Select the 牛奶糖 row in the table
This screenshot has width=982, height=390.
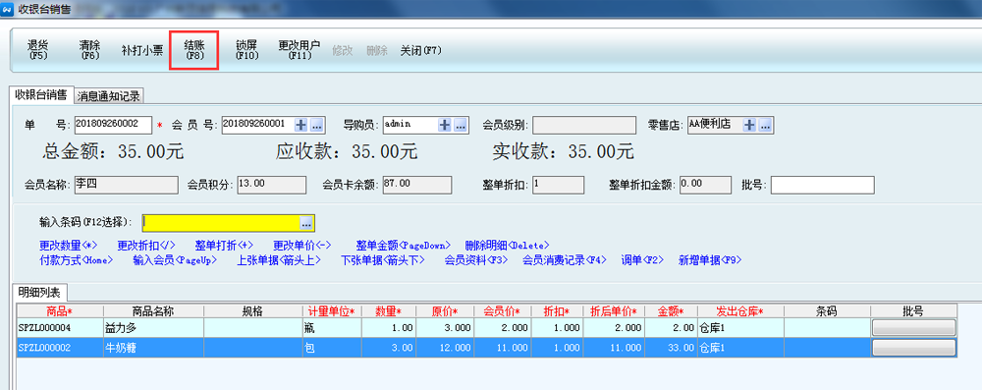point(487,347)
